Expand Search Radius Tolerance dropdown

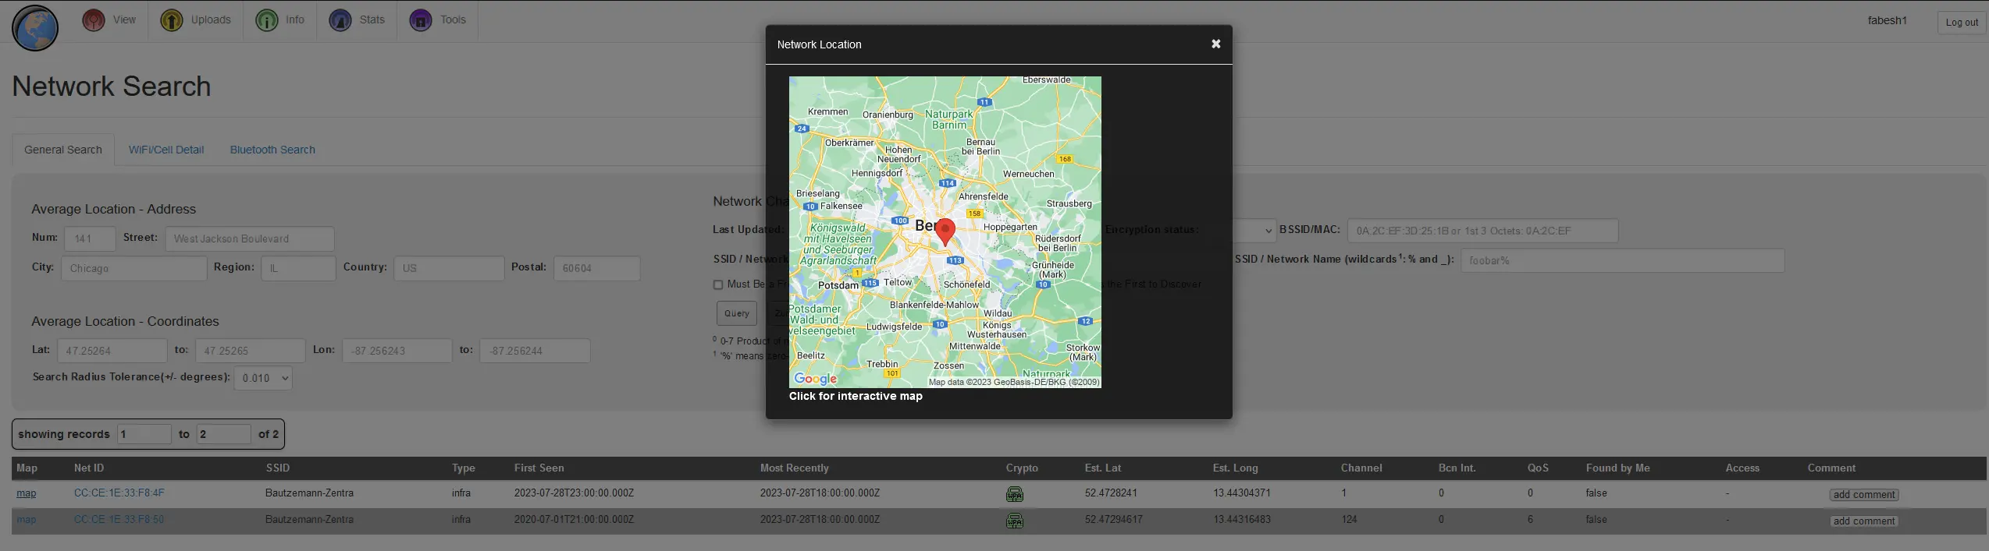tap(263, 378)
